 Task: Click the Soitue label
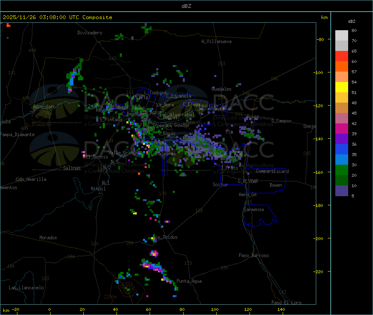click(x=220, y=185)
